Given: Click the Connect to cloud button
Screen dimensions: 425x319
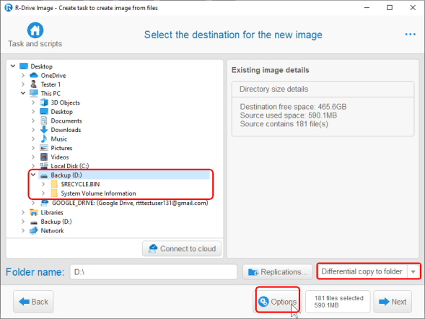Looking at the screenshot, I should pyautogui.click(x=182, y=248).
